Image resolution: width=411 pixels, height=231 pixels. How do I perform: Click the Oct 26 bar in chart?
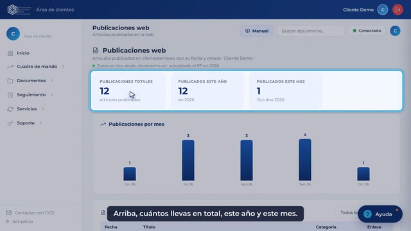tap(363, 174)
